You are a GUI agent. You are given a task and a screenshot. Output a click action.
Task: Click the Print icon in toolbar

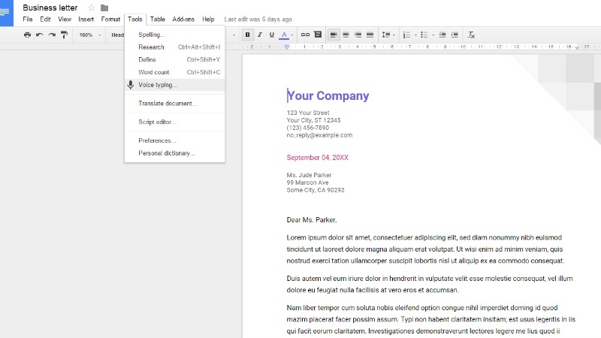tap(27, 35)
